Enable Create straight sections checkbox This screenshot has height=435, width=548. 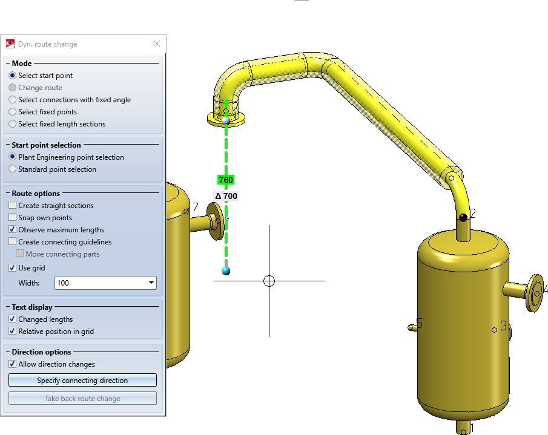pos(13,206)
